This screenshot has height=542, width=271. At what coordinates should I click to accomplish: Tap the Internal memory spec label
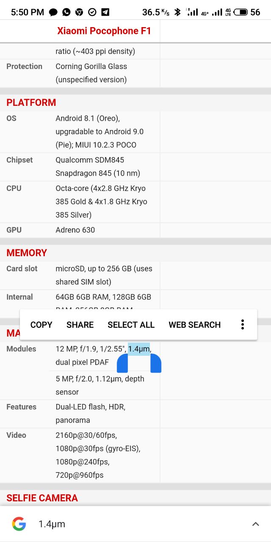tap(19, 297)
